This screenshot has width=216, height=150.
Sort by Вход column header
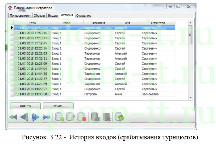point(67,23)
